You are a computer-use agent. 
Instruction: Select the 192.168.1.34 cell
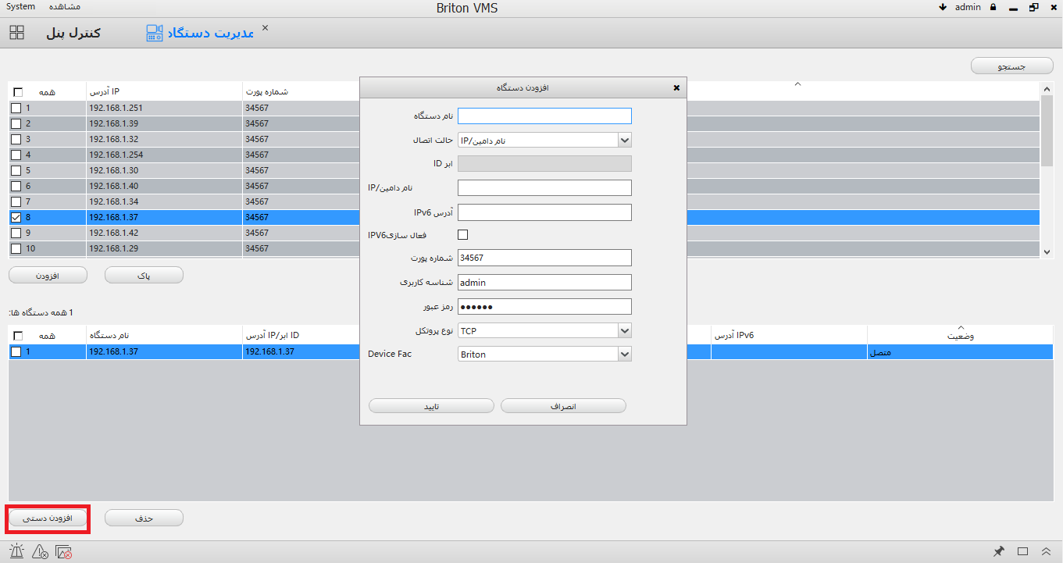coord(165,201)
